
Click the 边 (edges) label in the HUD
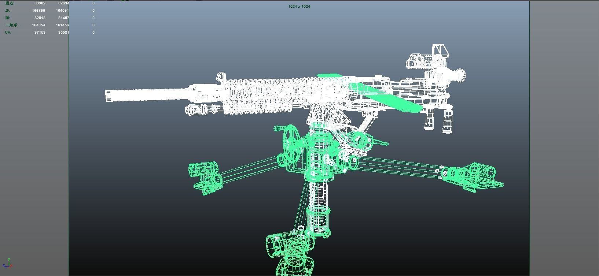click(x=8, y=11)
